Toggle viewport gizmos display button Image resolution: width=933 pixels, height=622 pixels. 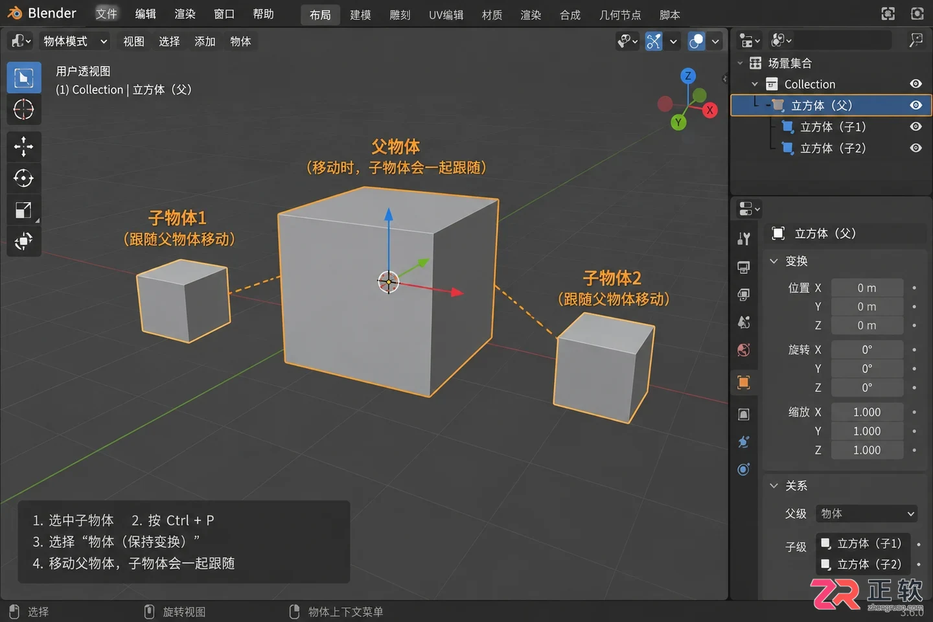pos(654,41)
